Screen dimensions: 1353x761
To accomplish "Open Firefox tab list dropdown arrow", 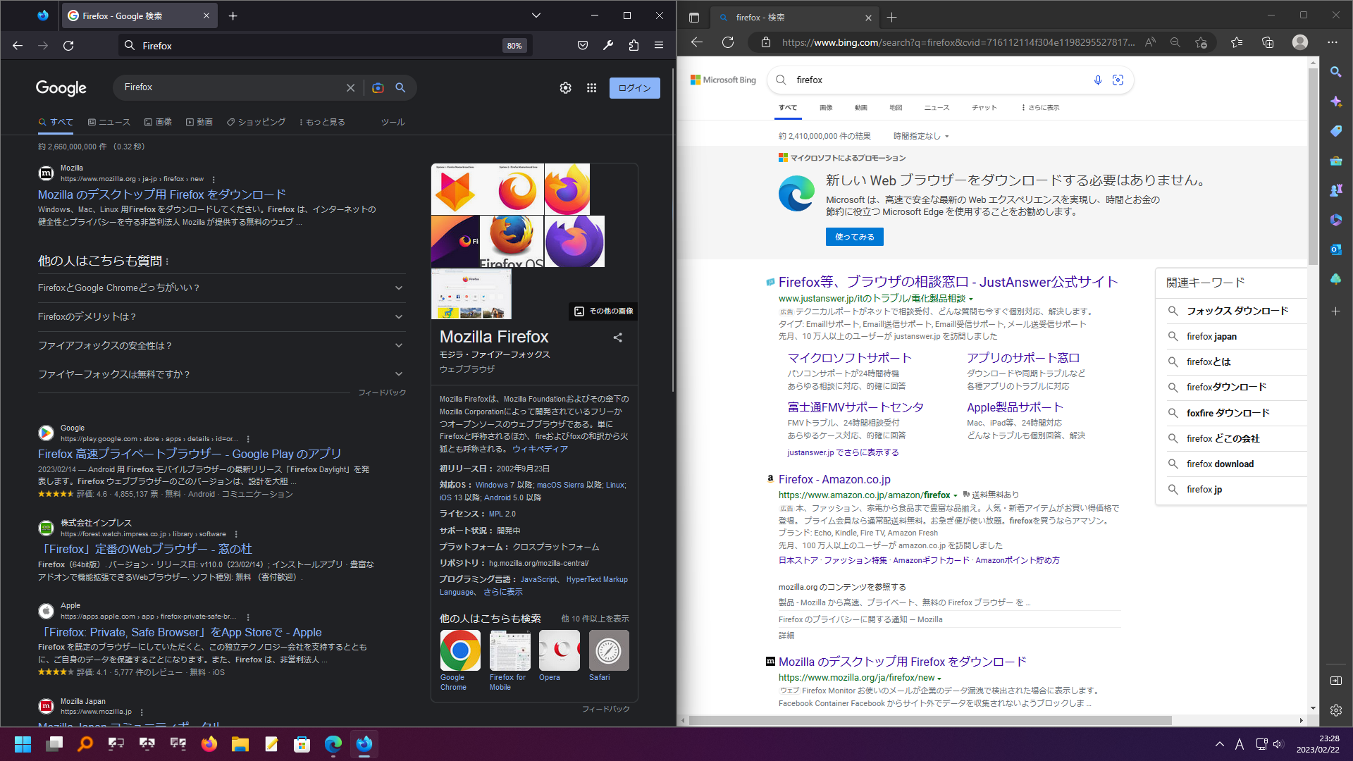I will [x=536, y=16].
